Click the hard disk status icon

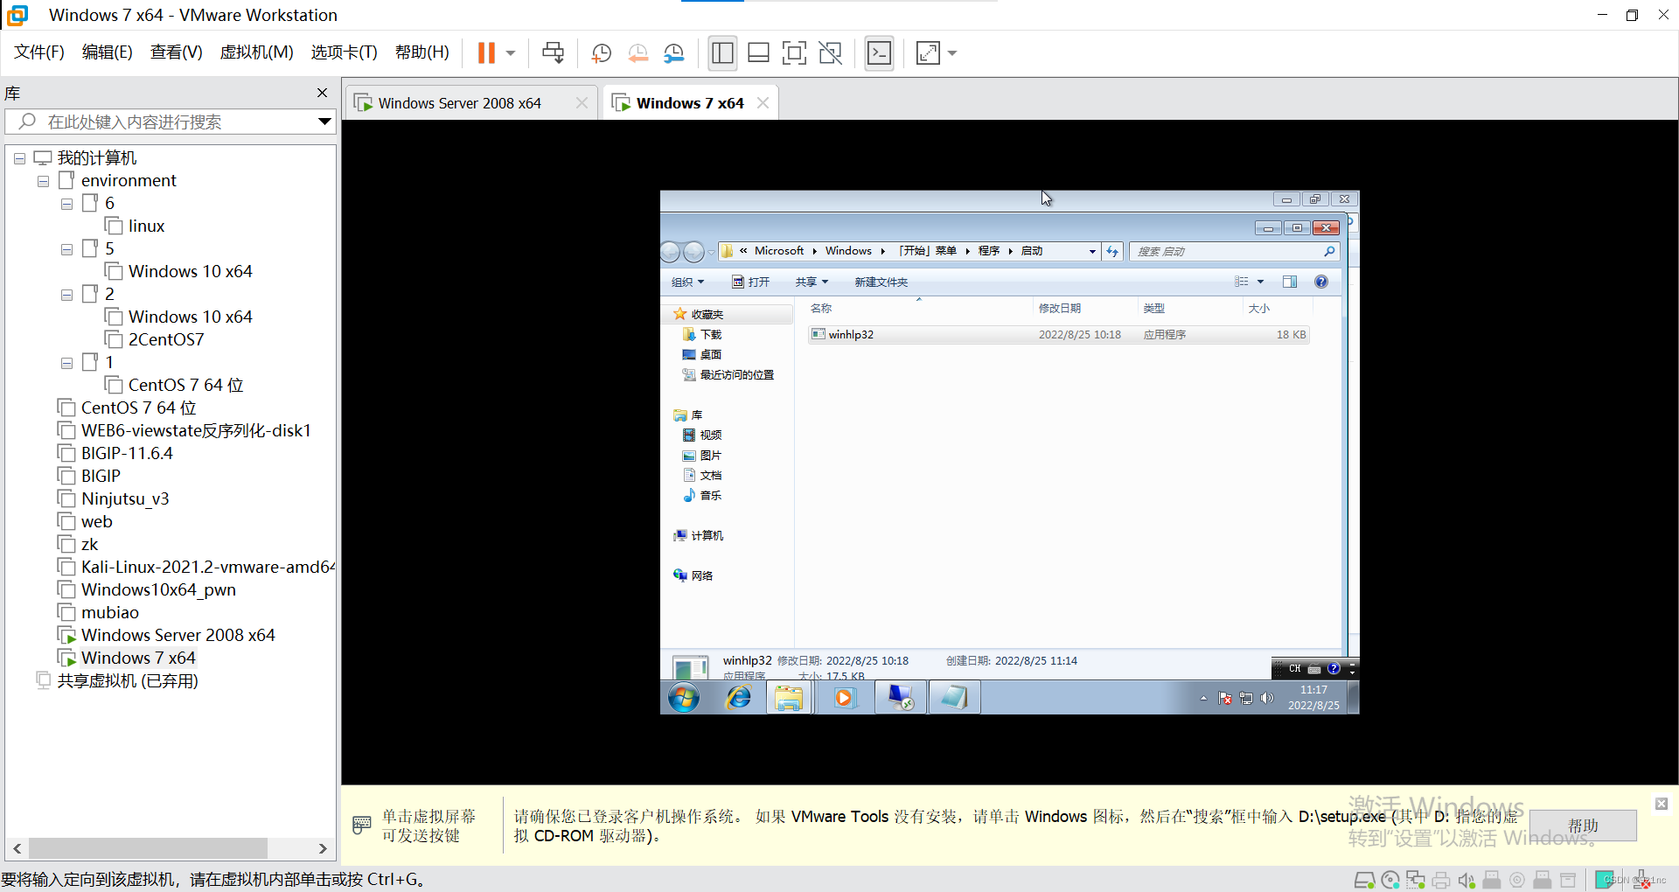point(1364,880)
